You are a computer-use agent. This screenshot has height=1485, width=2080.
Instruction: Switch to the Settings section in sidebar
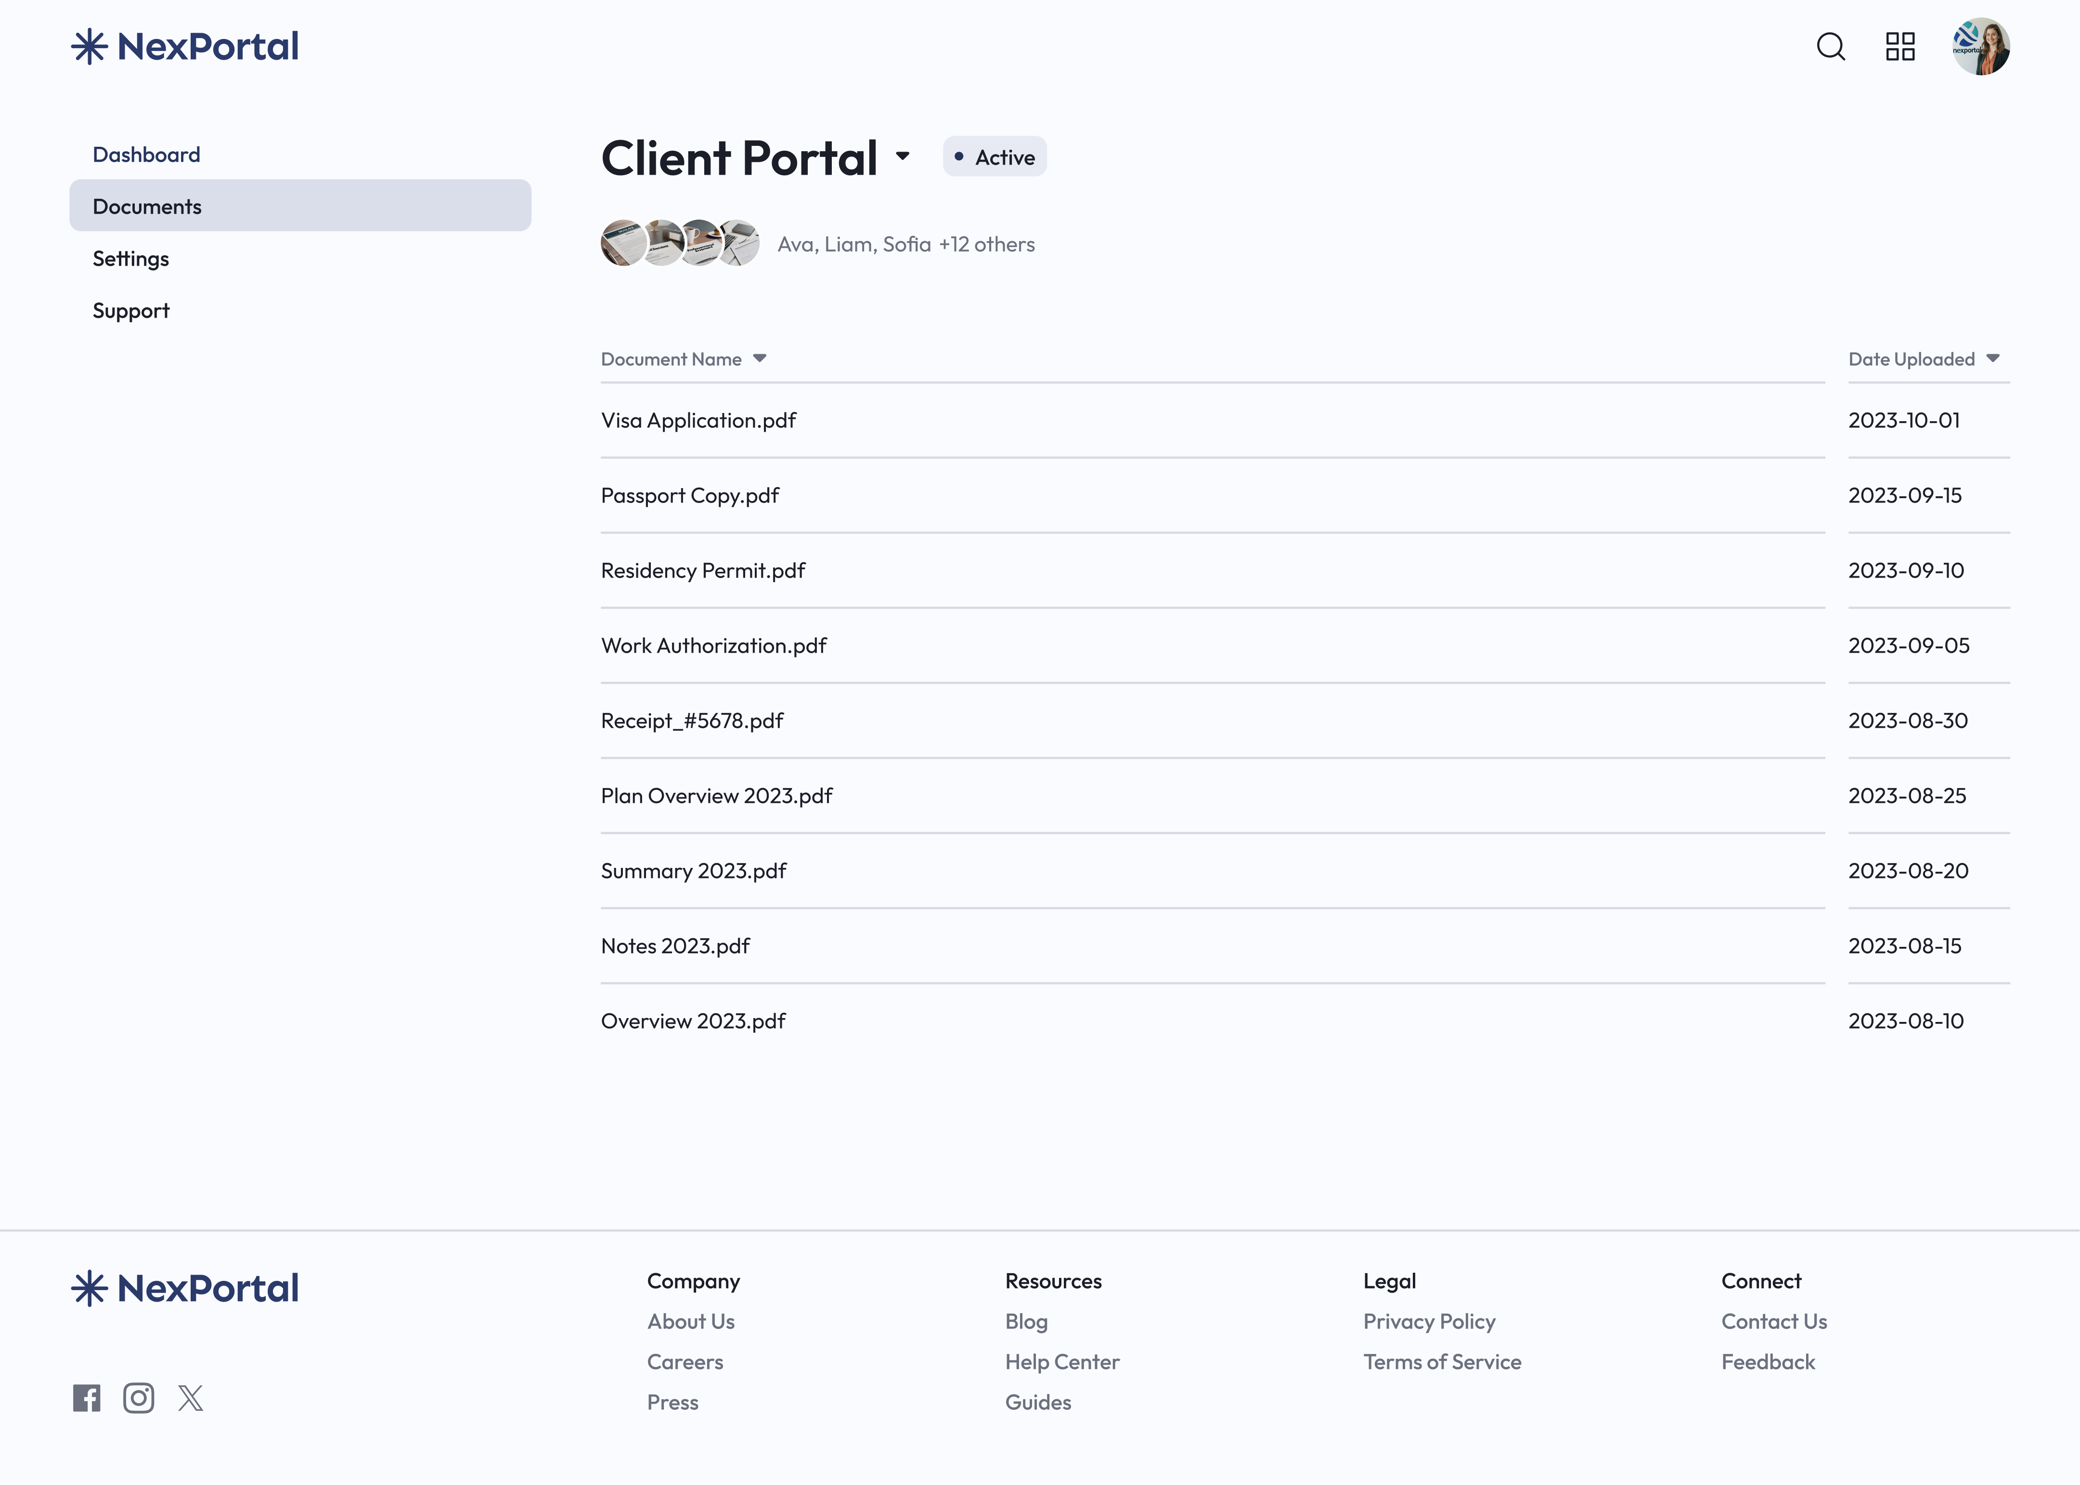[x=130, y=259]
